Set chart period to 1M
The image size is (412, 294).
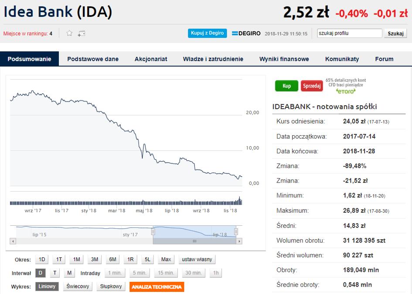coord(76,259)
